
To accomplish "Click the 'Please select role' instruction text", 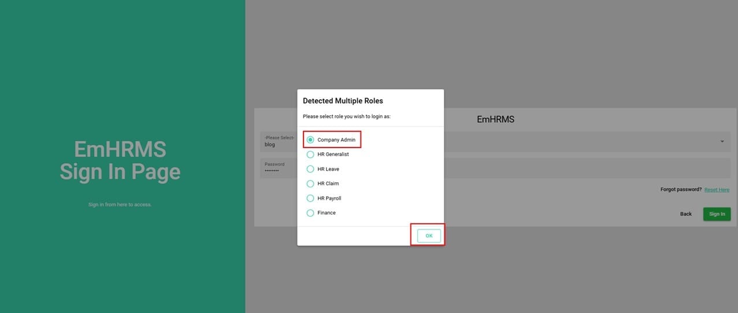I will click(347, 116).
